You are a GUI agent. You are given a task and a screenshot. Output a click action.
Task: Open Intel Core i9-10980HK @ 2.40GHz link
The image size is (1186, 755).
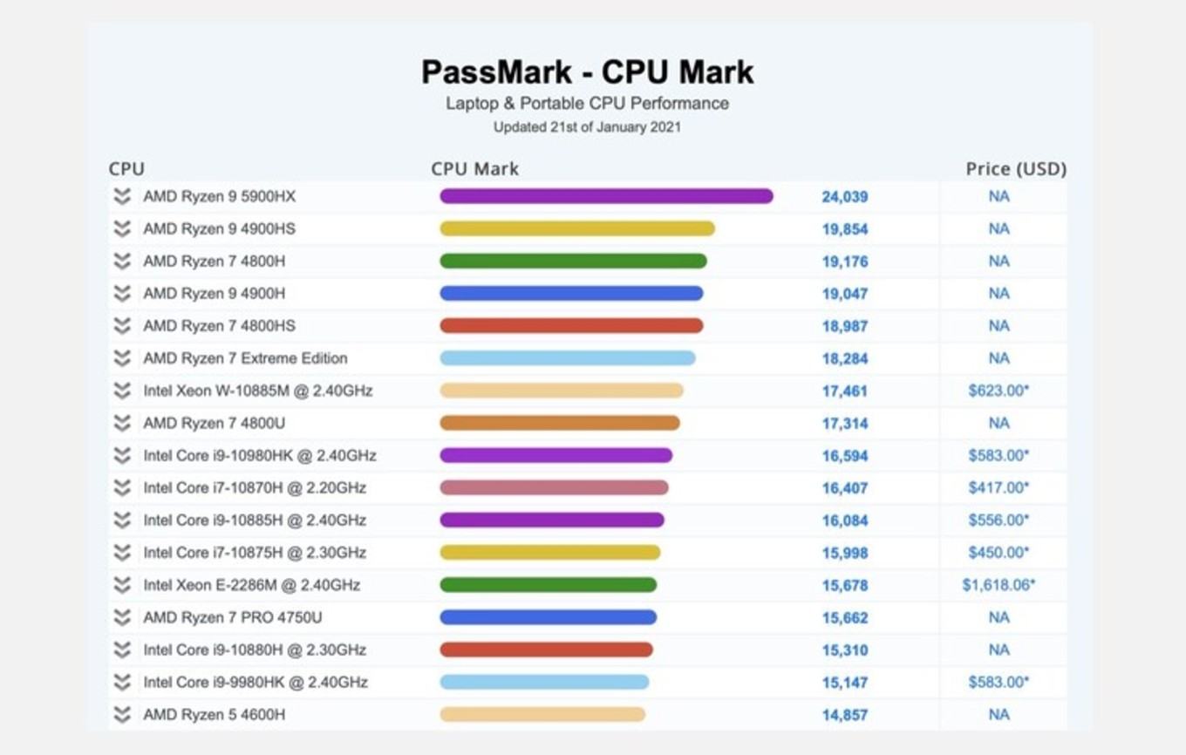tap(260, 455)
